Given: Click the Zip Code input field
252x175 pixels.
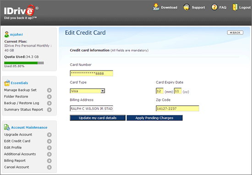Looking at the screenshot, I should (177, 109).
